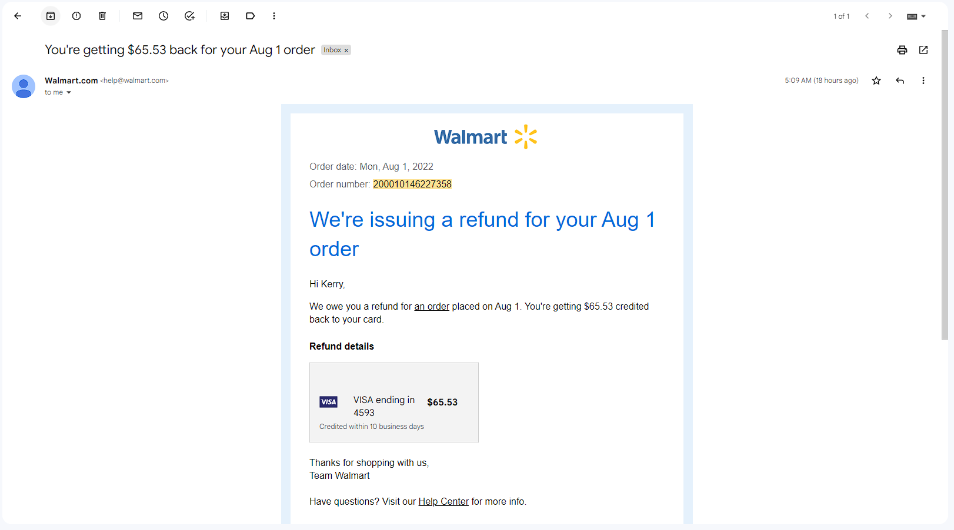Mark the email as unread
The width and height of the screenshot is (954, 530).
pyautogui.click(x=138, y=16)
